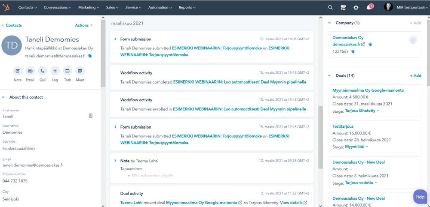Open demoasiakas.fi external link icon
The image size is (430, 207).
(363, 44)
